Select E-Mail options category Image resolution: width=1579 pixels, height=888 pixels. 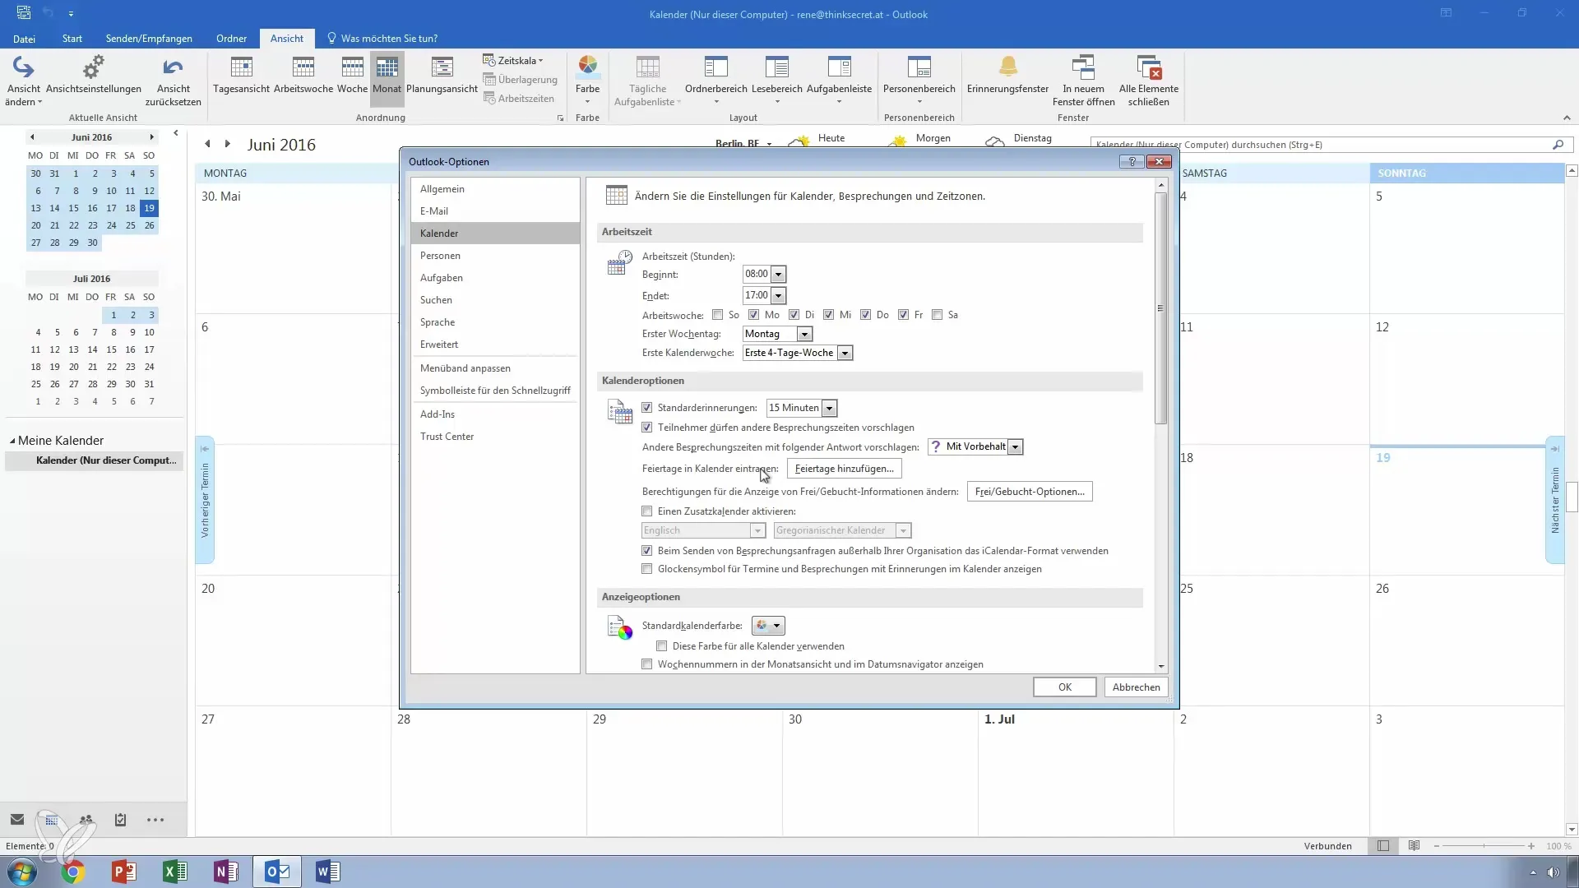(495, 211)
